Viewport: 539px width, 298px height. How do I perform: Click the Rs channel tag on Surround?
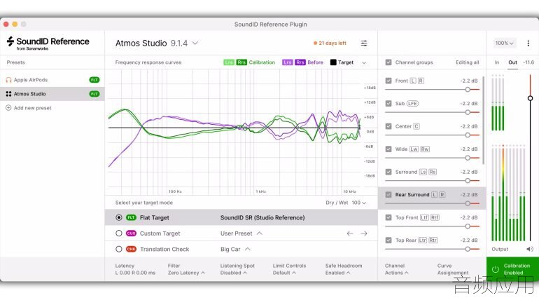click(x=433, y=172)
